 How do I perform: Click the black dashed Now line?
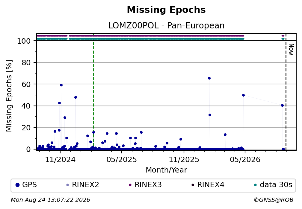pos(286,92)
